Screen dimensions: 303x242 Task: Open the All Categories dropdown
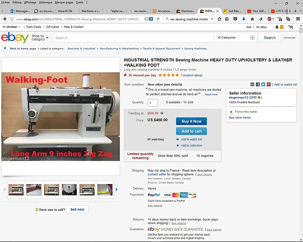(236, 38)
